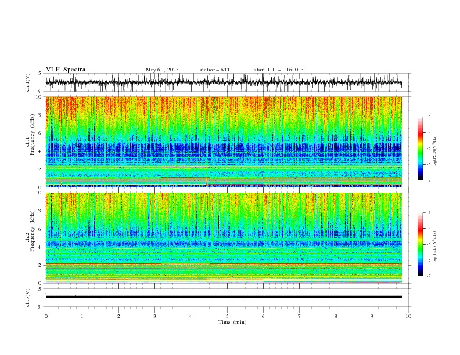This screenshot has height=355, width=460.
Task: Click inside the ch.1 spectrogram panel
Action: click(x=224, y=142)
